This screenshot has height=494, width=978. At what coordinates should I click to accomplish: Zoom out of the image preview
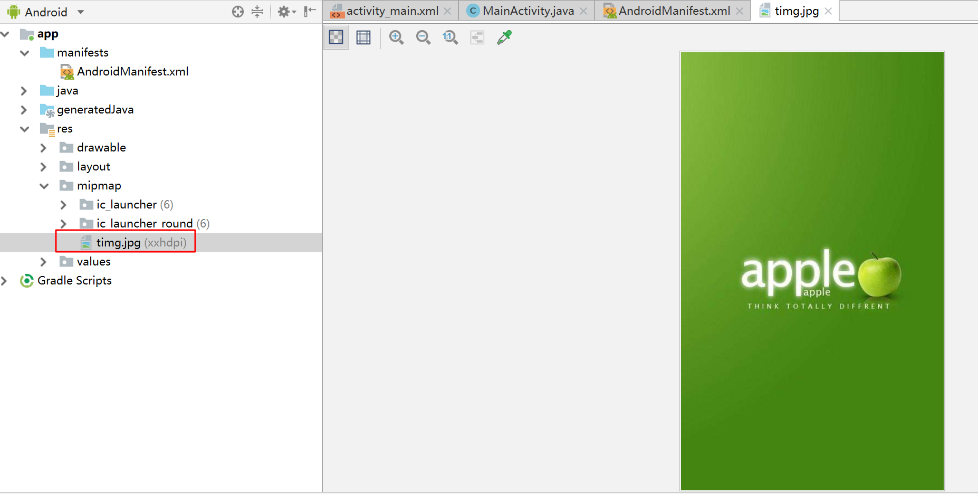point(423,37)
